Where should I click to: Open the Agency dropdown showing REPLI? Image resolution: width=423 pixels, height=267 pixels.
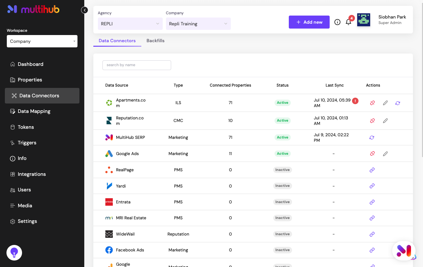pos(130,24)
